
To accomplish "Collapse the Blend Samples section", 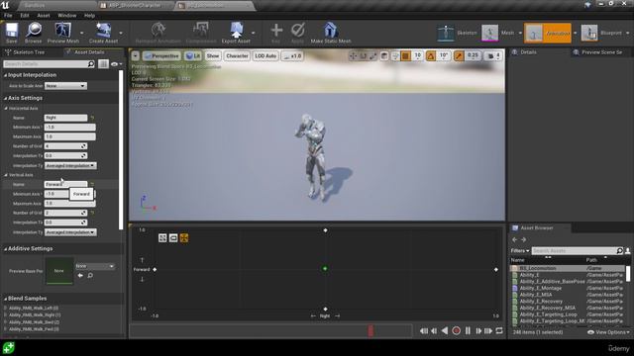I will 6,299.
